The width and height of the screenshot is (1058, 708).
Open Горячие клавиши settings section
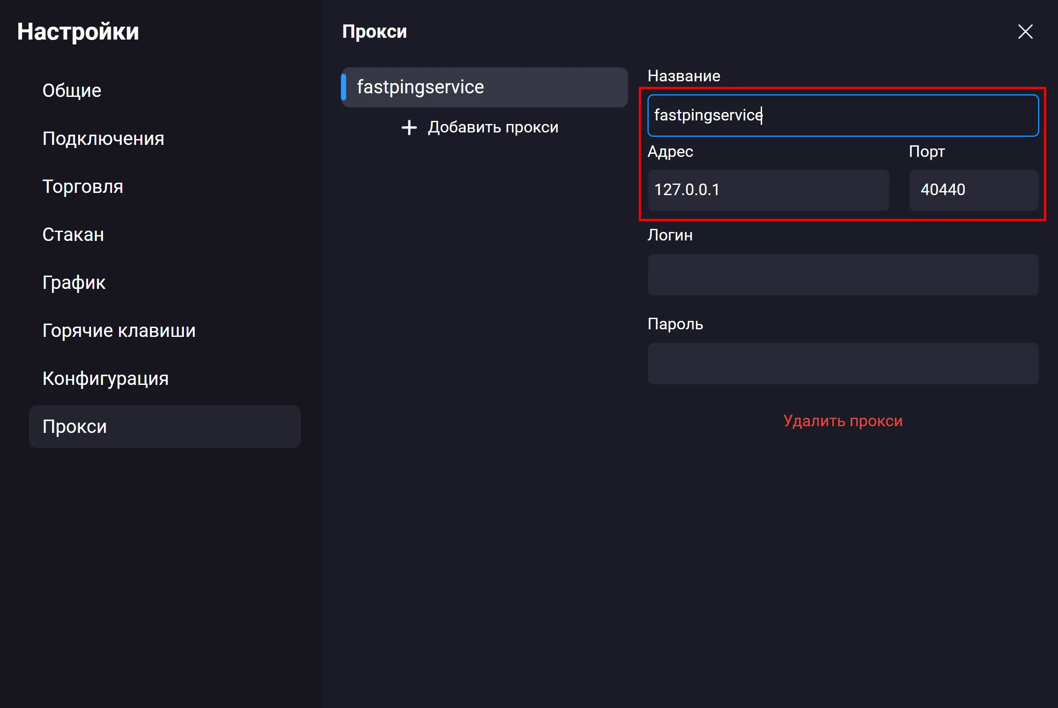pyautogui.click(x=119, y=331)
